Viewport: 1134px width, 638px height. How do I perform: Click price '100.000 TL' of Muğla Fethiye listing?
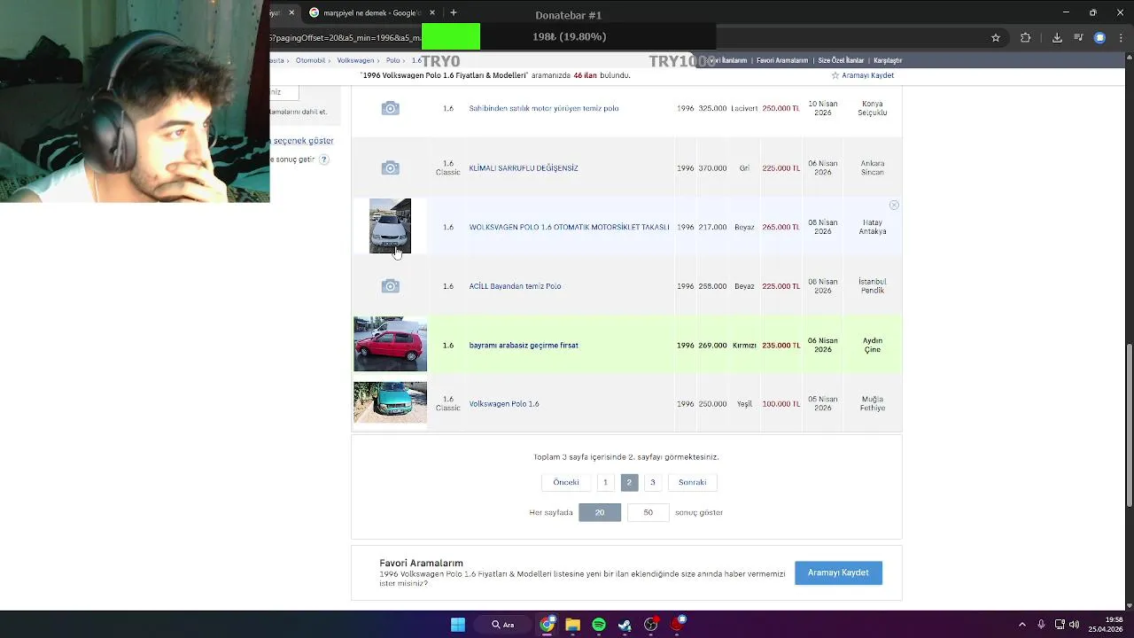[x=781, y=404]
